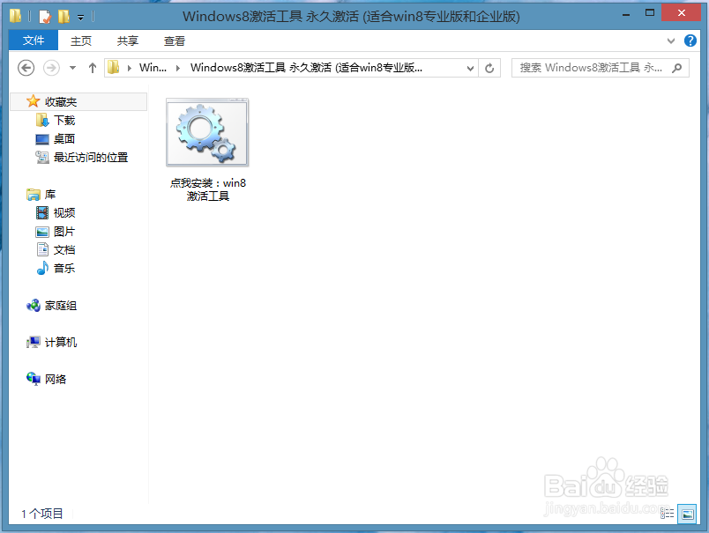
Task: Switch to details view in status bar
Action: pyautogui.click(x=668, y=514)
